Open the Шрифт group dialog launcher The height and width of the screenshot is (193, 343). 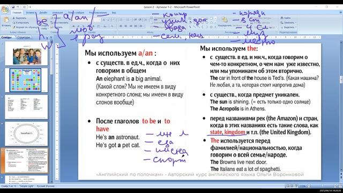(115, 32)
